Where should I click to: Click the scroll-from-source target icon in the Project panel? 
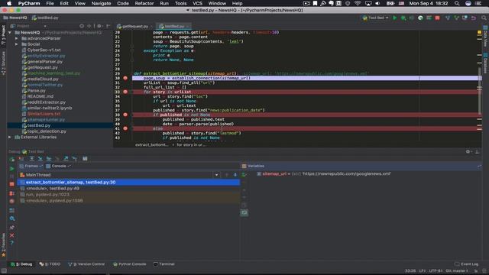[82, 26]
